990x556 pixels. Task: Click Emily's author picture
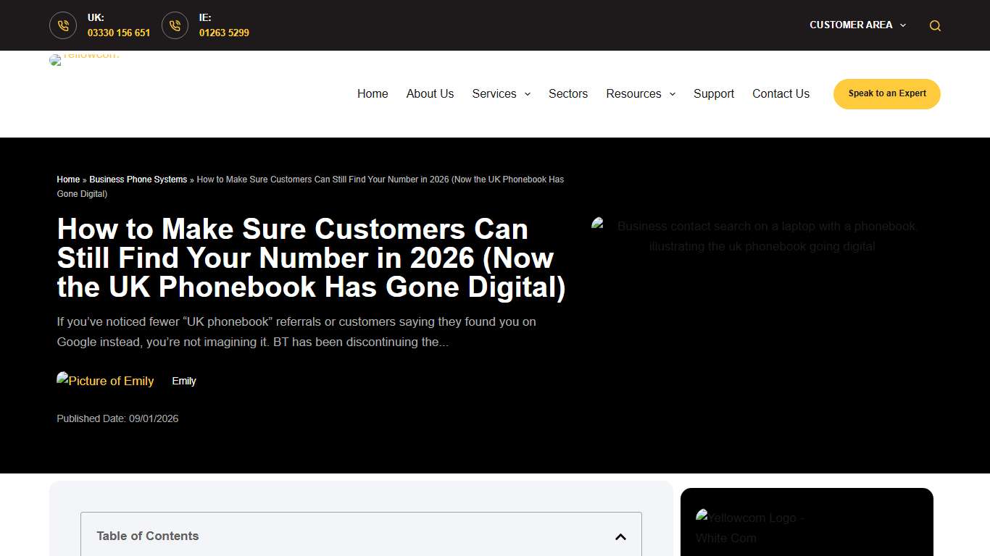(x=105, y=381)
